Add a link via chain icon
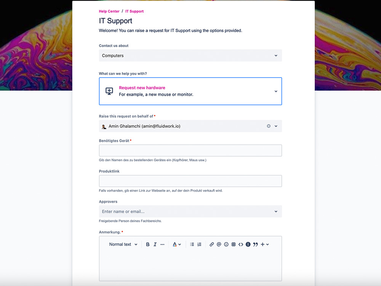Image resolution: width=381 pixels, height=286 pixels. pyautogui.click(x=211, y=244)
